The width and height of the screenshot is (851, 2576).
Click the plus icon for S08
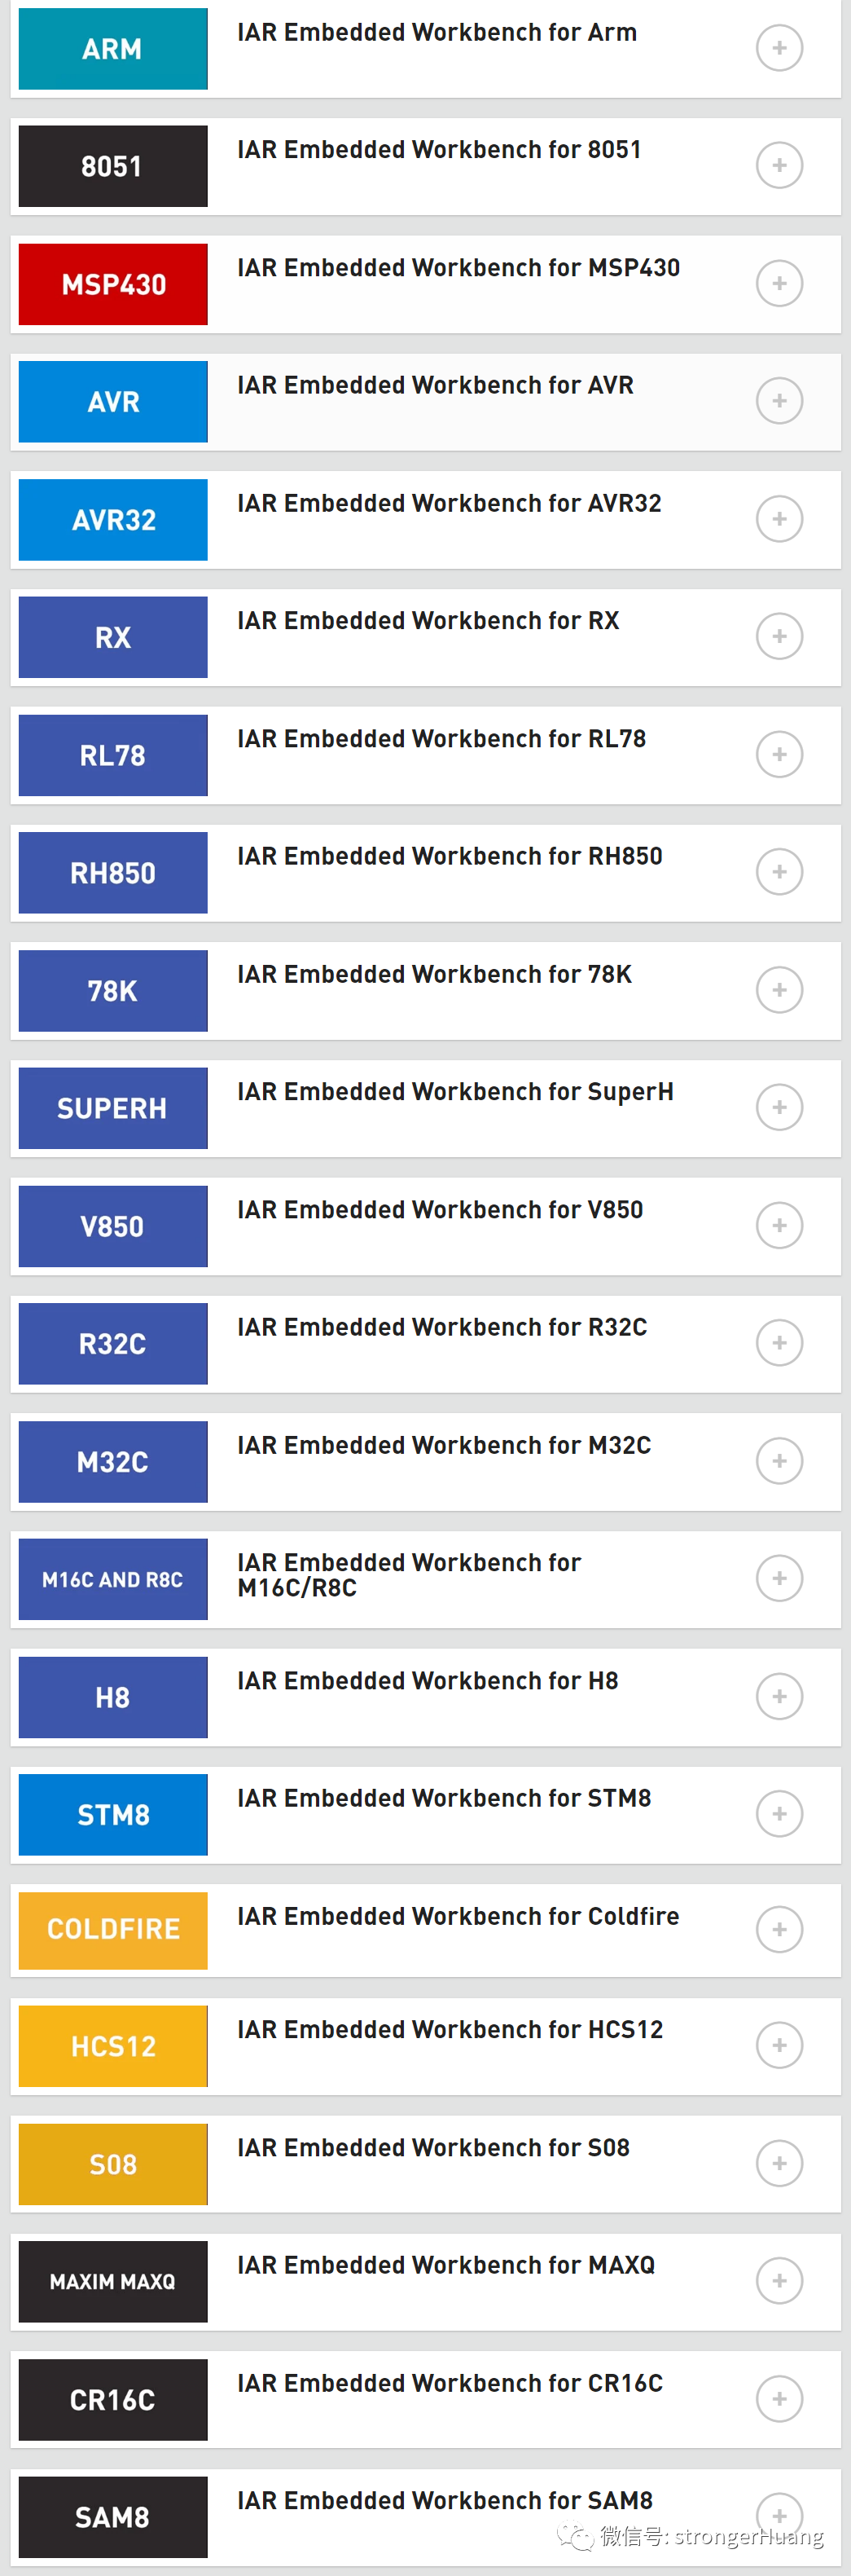click(x=779, y=2163)
